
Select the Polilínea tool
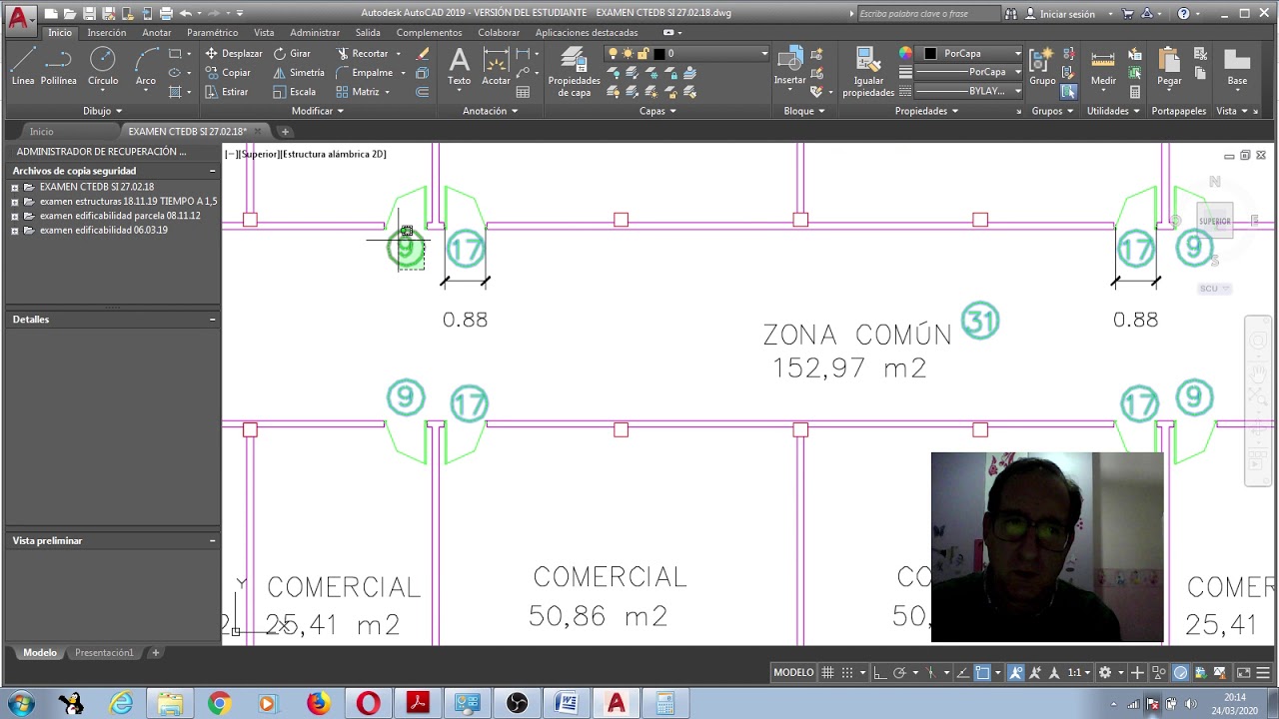click(58, 66)
